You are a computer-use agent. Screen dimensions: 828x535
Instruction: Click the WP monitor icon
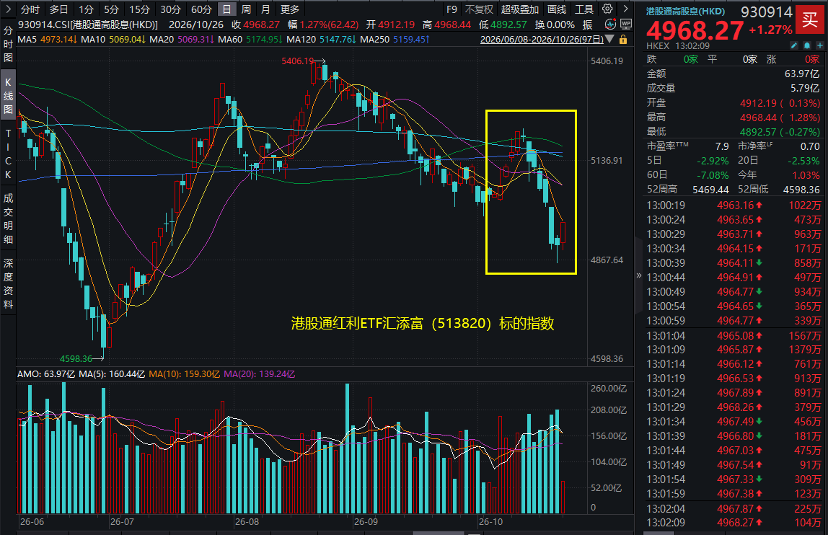[626, 25]
